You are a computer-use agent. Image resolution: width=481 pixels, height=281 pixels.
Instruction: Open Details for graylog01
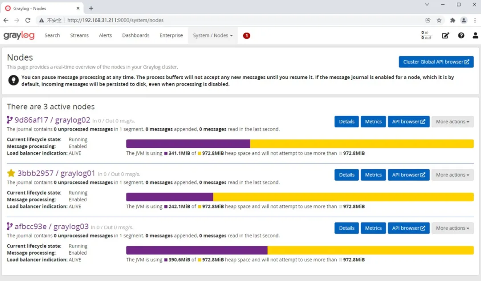346,175
